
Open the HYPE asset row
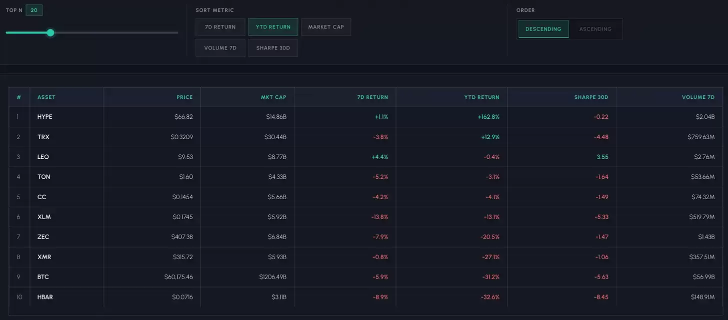[x=366, y=117]
